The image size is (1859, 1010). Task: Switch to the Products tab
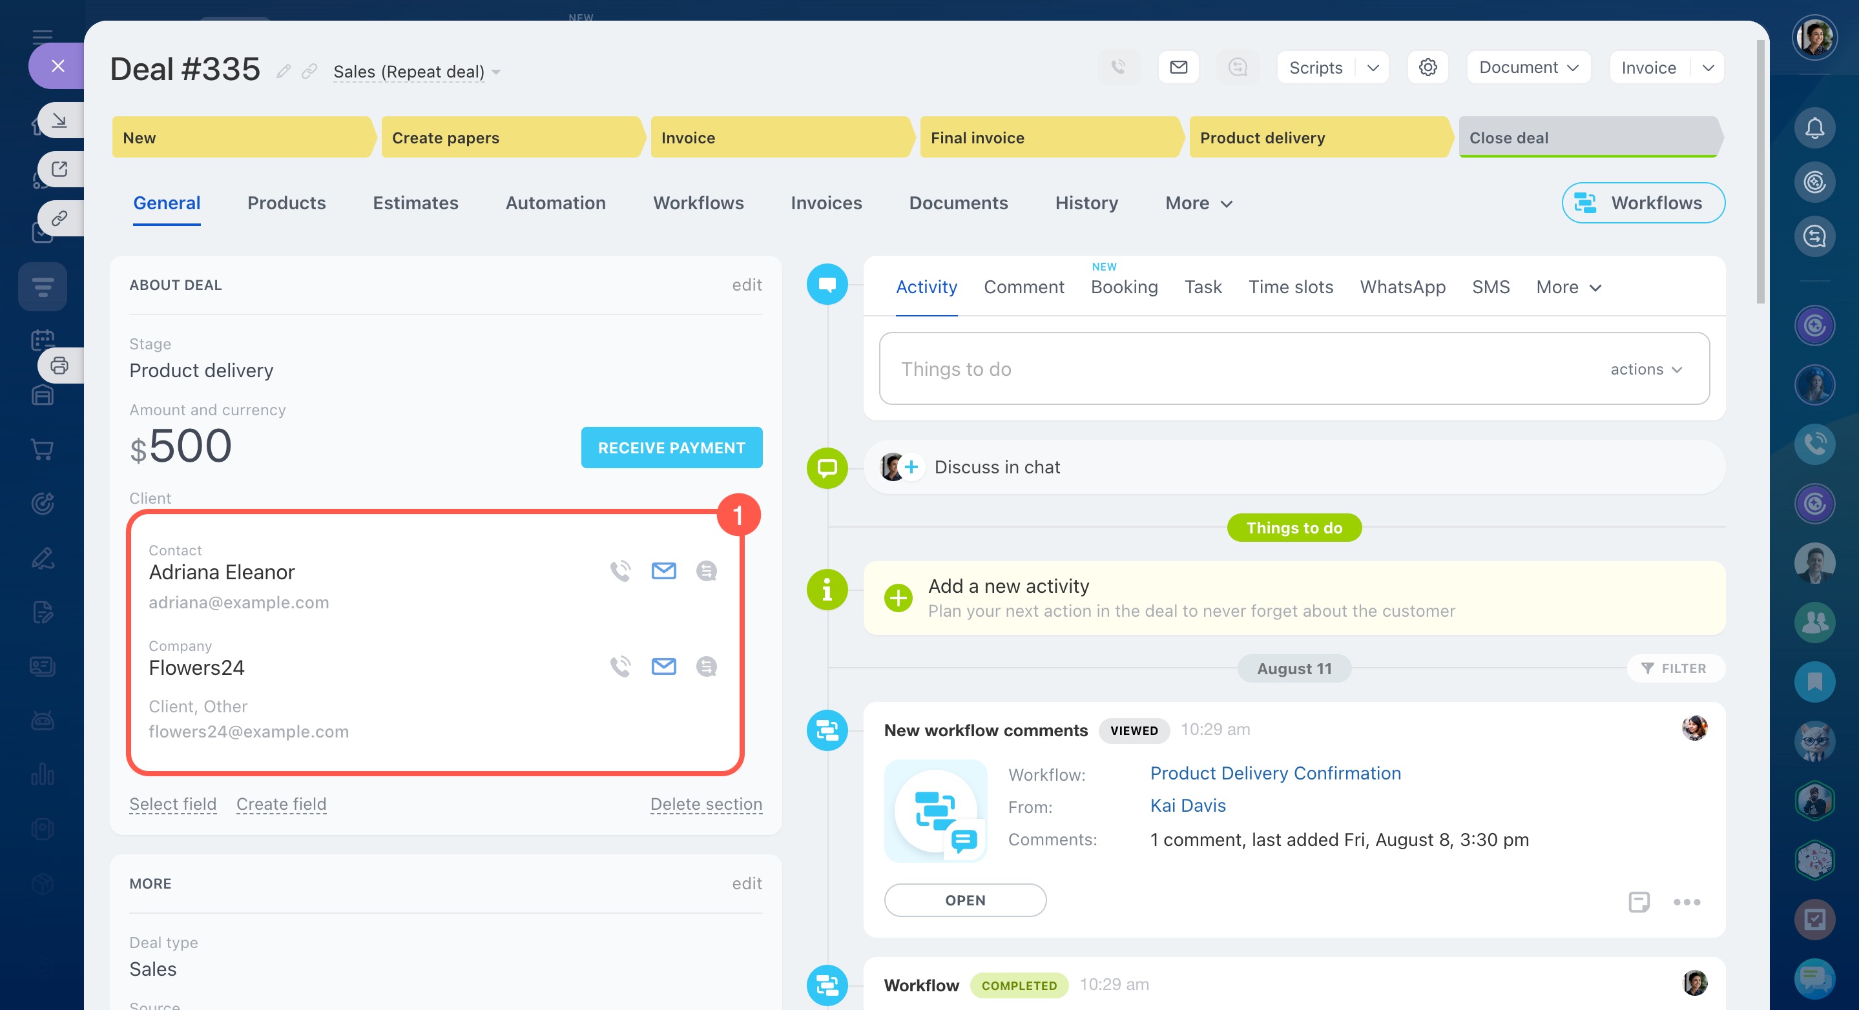point(287,203)
